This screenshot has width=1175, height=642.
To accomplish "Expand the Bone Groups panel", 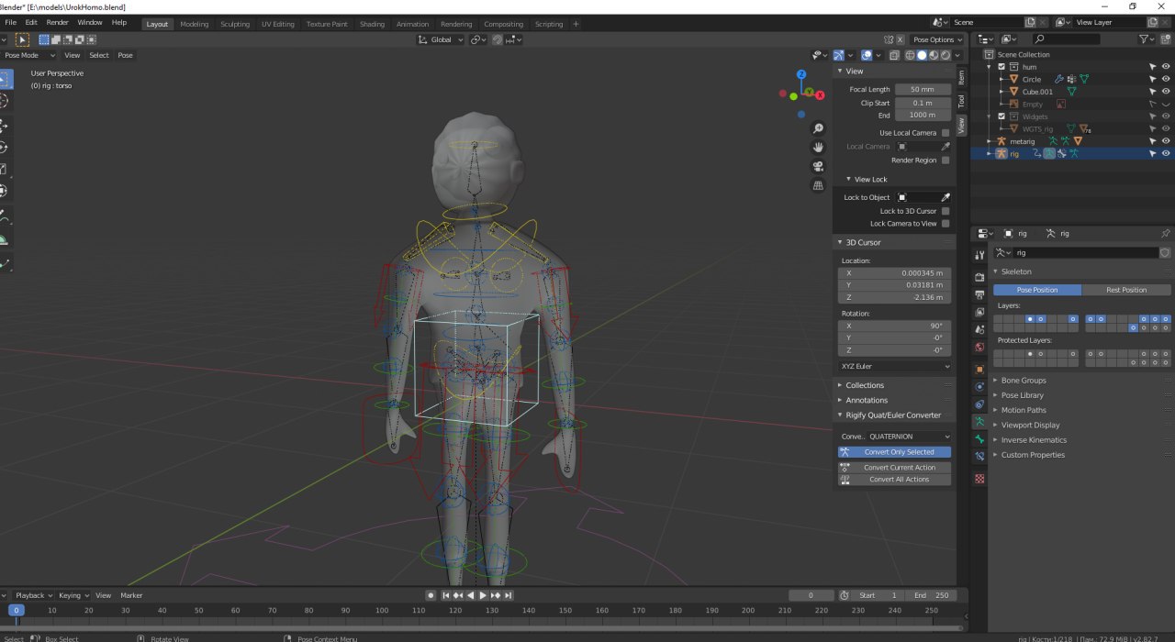I will click(x=1024, y=380).
